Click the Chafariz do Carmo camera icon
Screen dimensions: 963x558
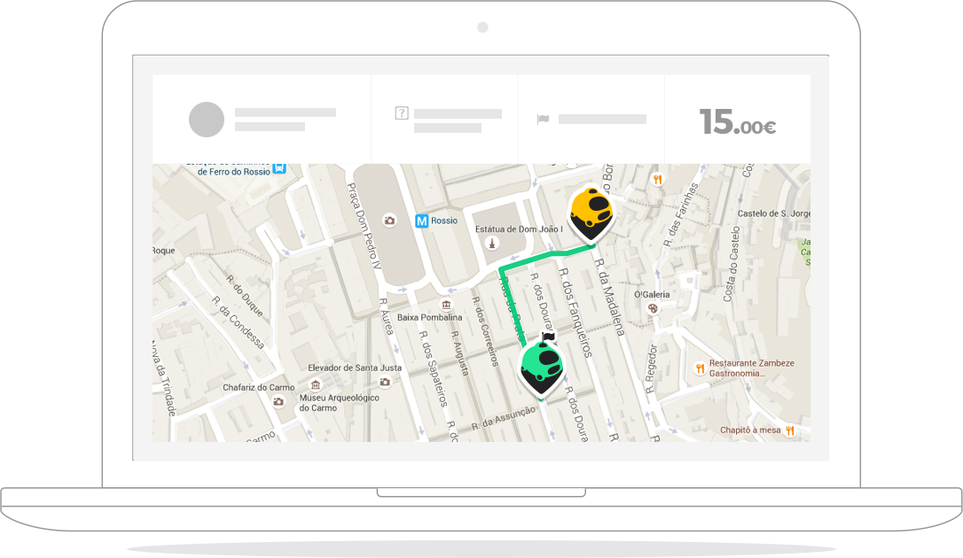pos(278,401)
